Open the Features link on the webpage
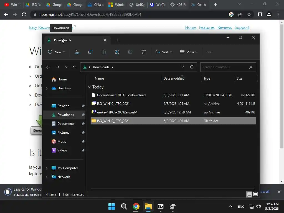The width and height of the screenshot is (284, 213). pyautogui.click(x=207, y=27)
